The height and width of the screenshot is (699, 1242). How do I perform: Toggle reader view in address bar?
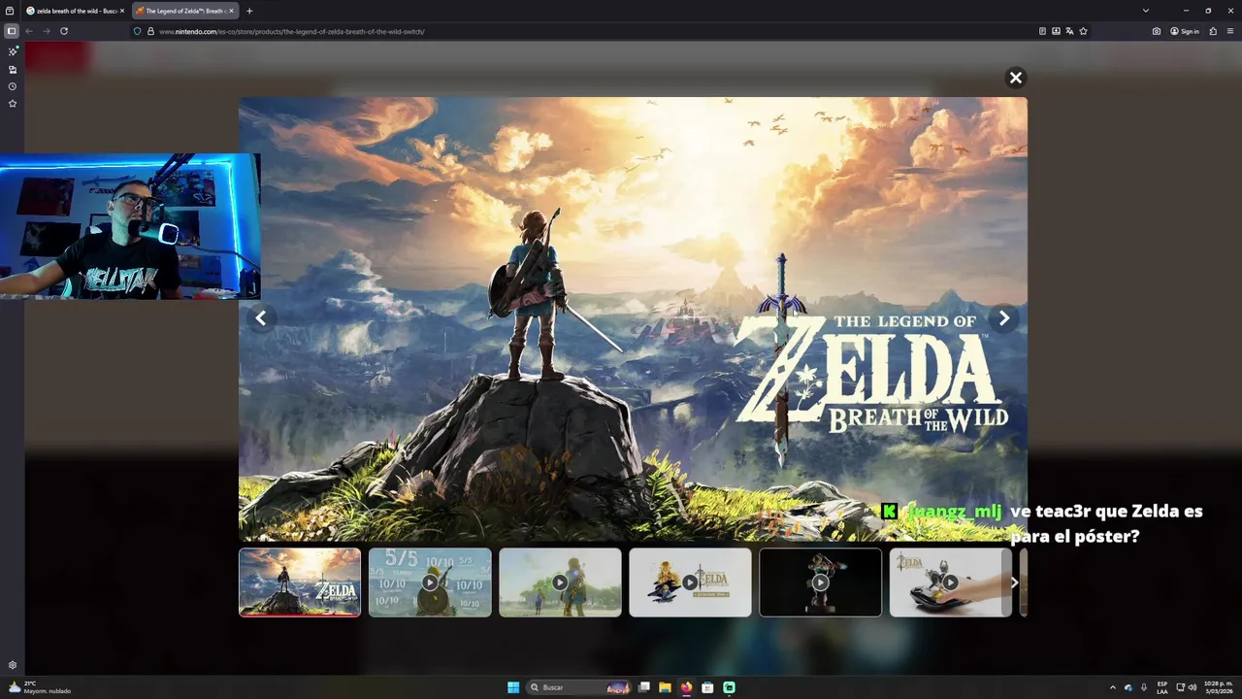click(x=1042, y=31)
